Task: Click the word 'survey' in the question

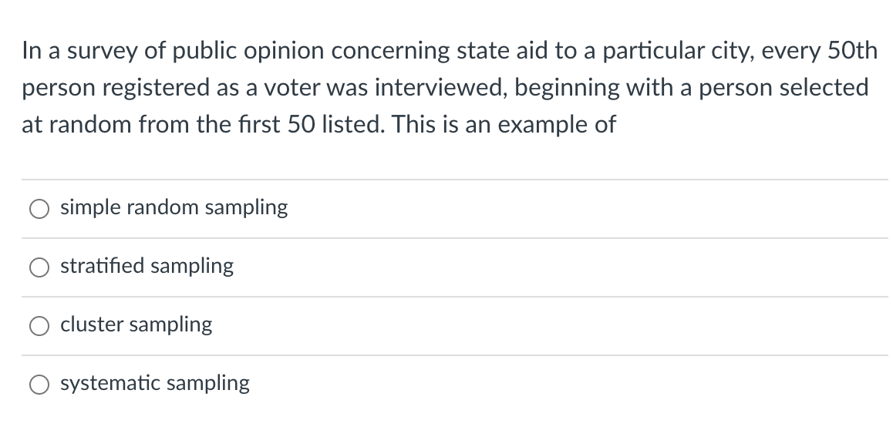Action: click(x=90, y=51)
